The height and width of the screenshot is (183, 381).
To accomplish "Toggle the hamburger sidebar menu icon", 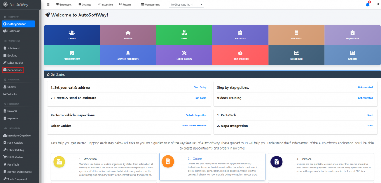I will coord(48,4).
